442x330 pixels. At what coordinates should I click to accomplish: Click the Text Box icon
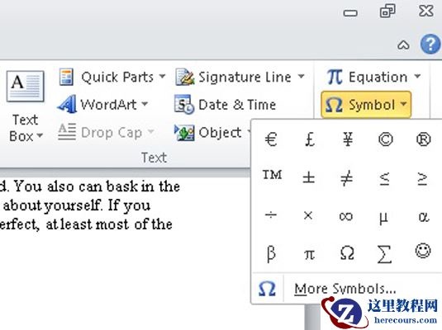point(25,86)
